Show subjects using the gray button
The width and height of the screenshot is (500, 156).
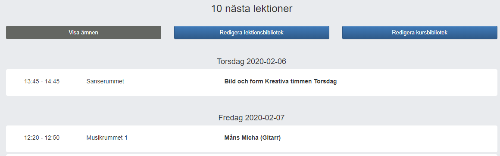coord(84,32)
